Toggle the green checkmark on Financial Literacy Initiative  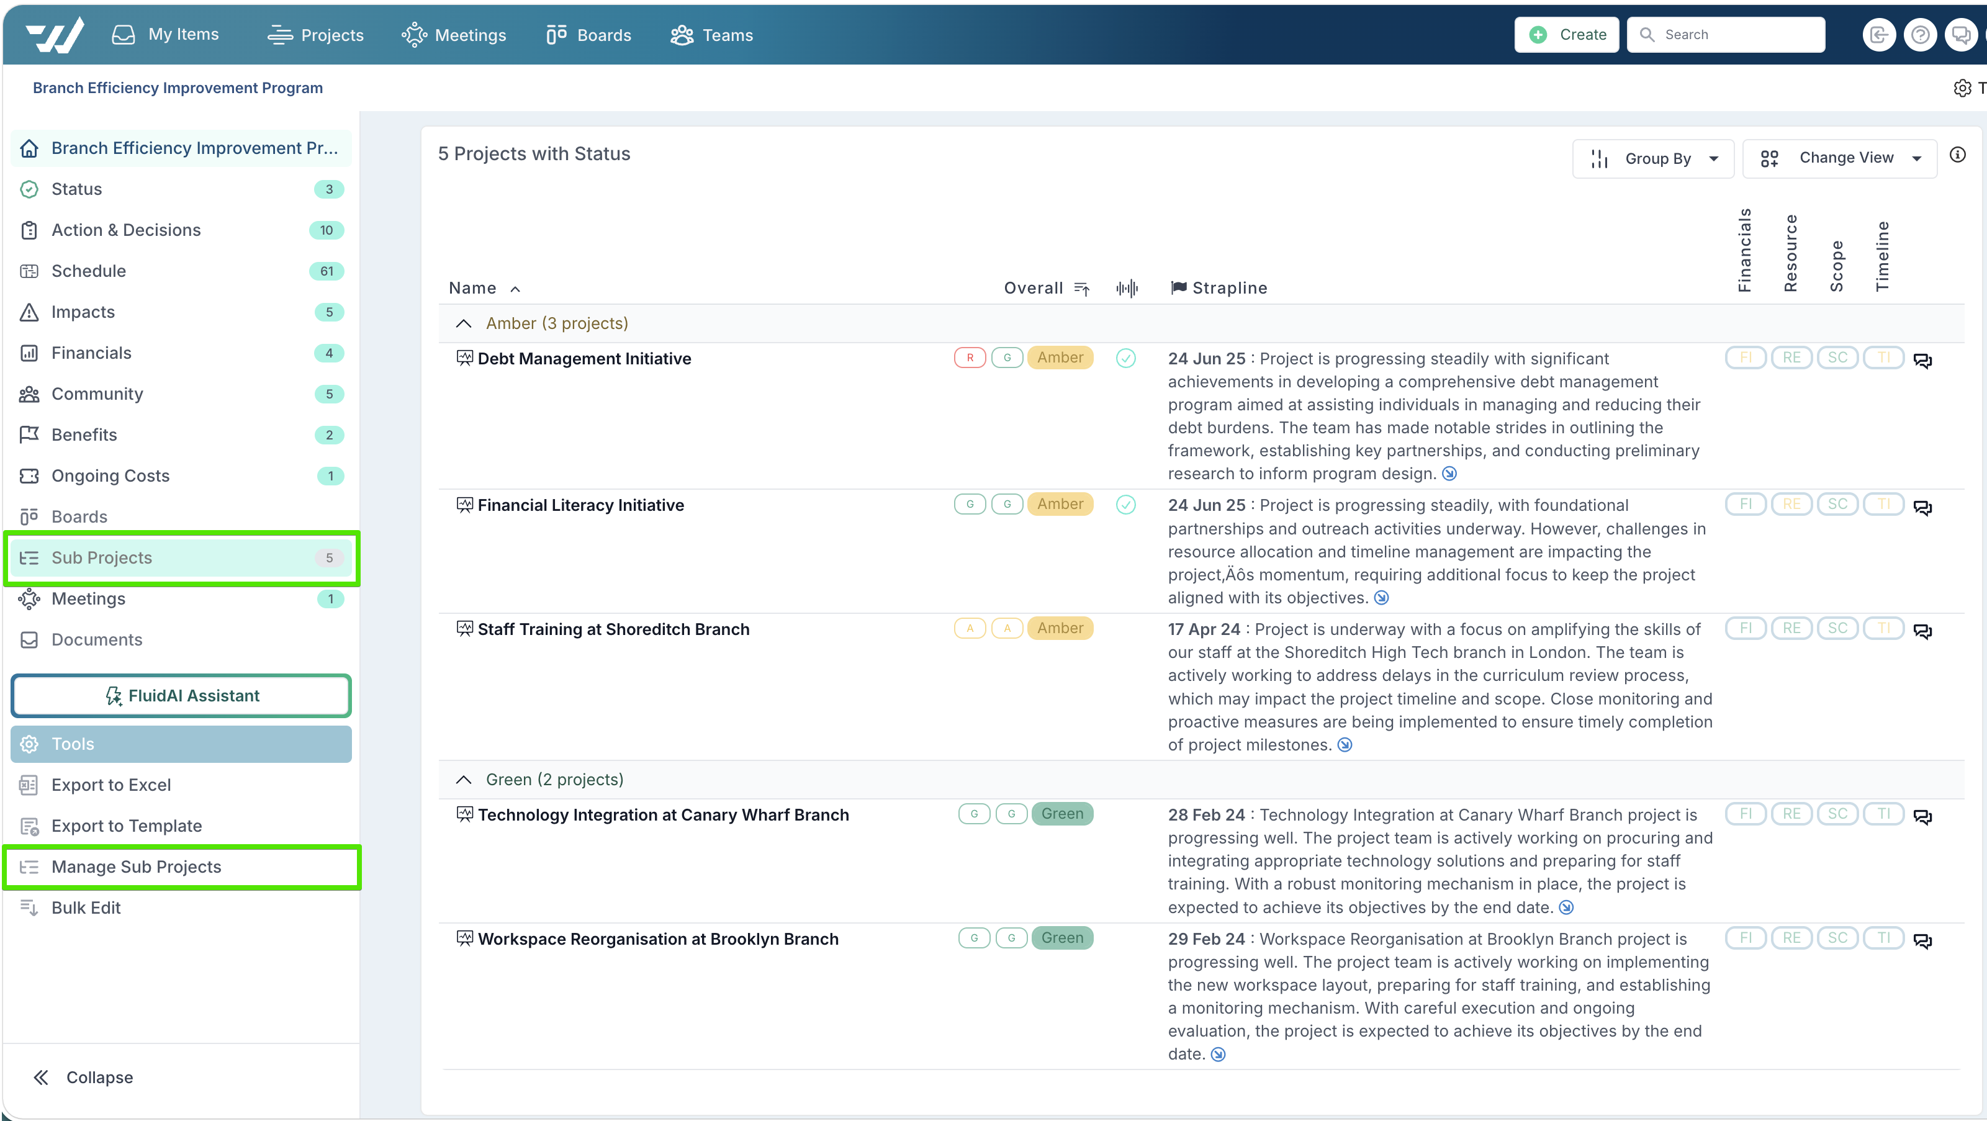[x=1126, y=505]
